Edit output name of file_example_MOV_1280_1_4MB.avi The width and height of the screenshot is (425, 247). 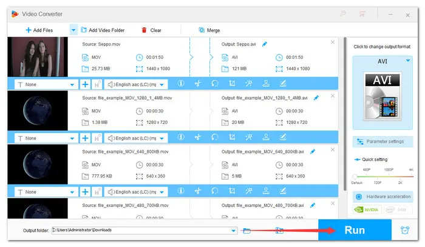(316, 98)
